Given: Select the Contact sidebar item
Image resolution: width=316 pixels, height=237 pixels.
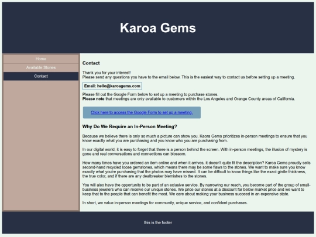Looking at the screenshot, I should point(41,76).
